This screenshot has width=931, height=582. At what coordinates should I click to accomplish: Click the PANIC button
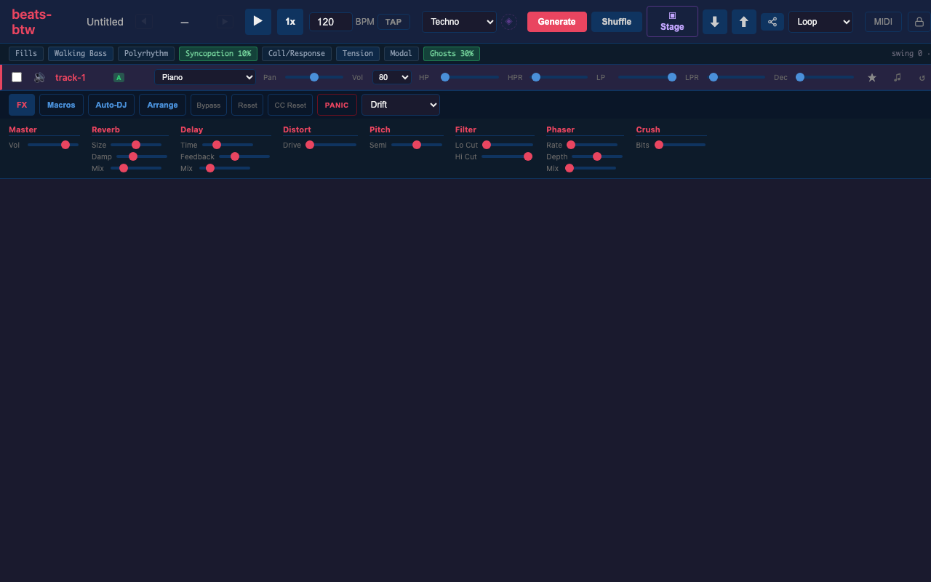pyautogui.click(x=337, y=104)
